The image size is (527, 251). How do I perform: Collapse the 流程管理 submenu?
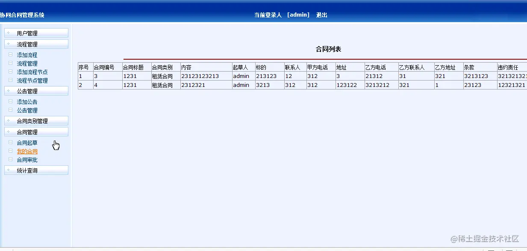click(27, 43)
